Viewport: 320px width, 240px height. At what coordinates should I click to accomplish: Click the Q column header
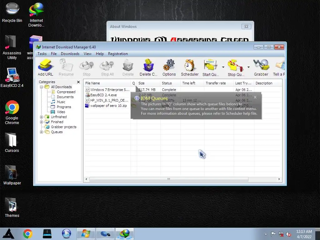point(133,83)
